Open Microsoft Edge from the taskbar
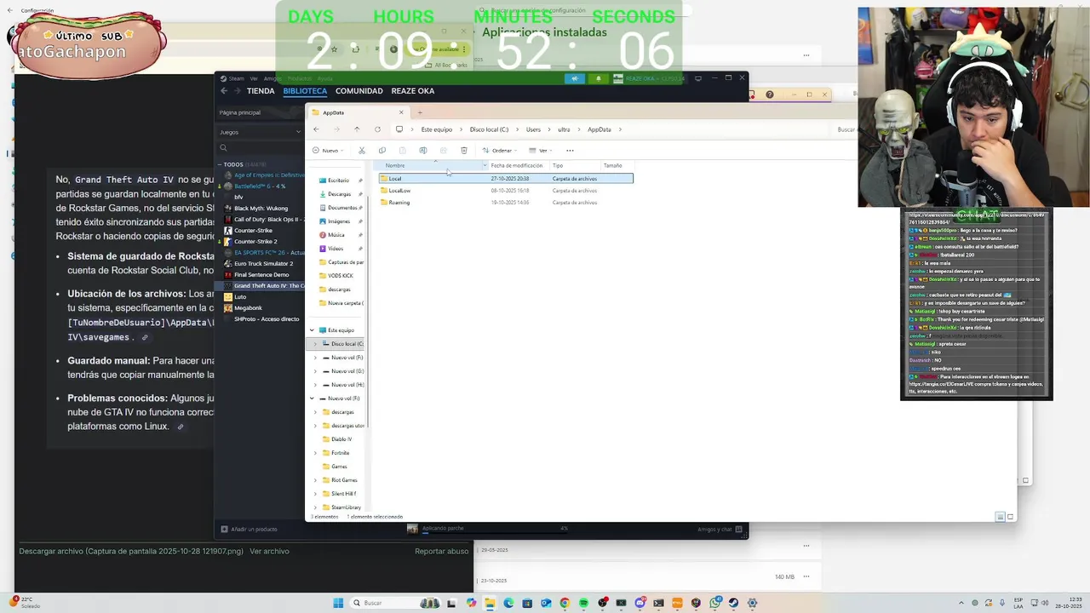 (x=508, y=603)
